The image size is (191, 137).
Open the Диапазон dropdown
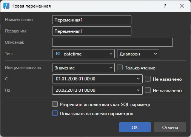point(138,54)
